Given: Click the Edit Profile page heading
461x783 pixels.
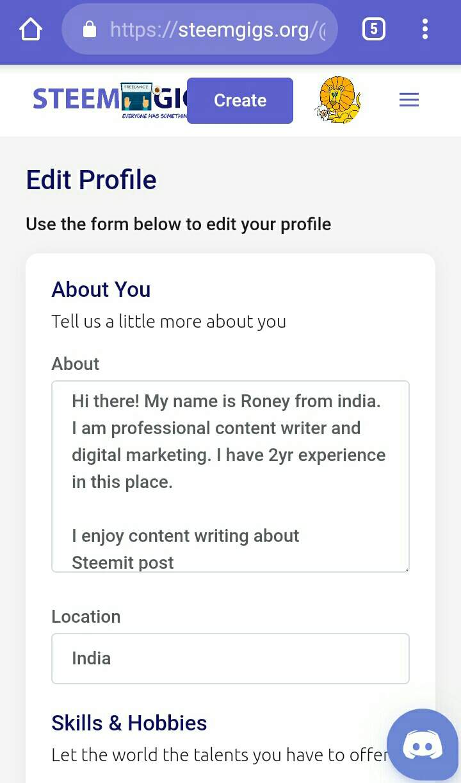Looking at the screenshot, I should tap(91, 180).
